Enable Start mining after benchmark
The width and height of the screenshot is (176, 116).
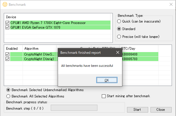(104, 96)
